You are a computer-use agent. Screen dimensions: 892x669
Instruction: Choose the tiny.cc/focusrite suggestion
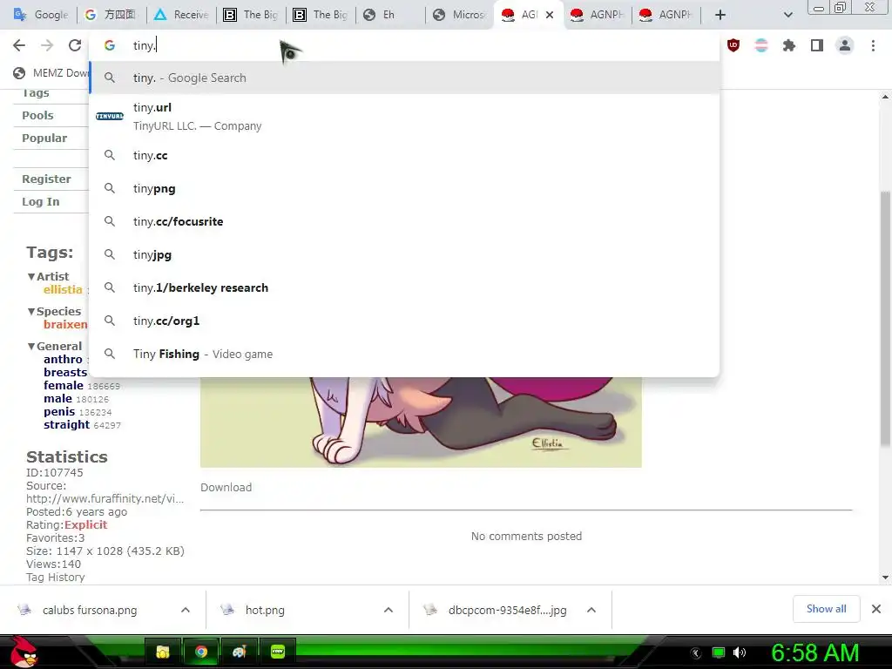pyautogui.click(x=404, y=221)
